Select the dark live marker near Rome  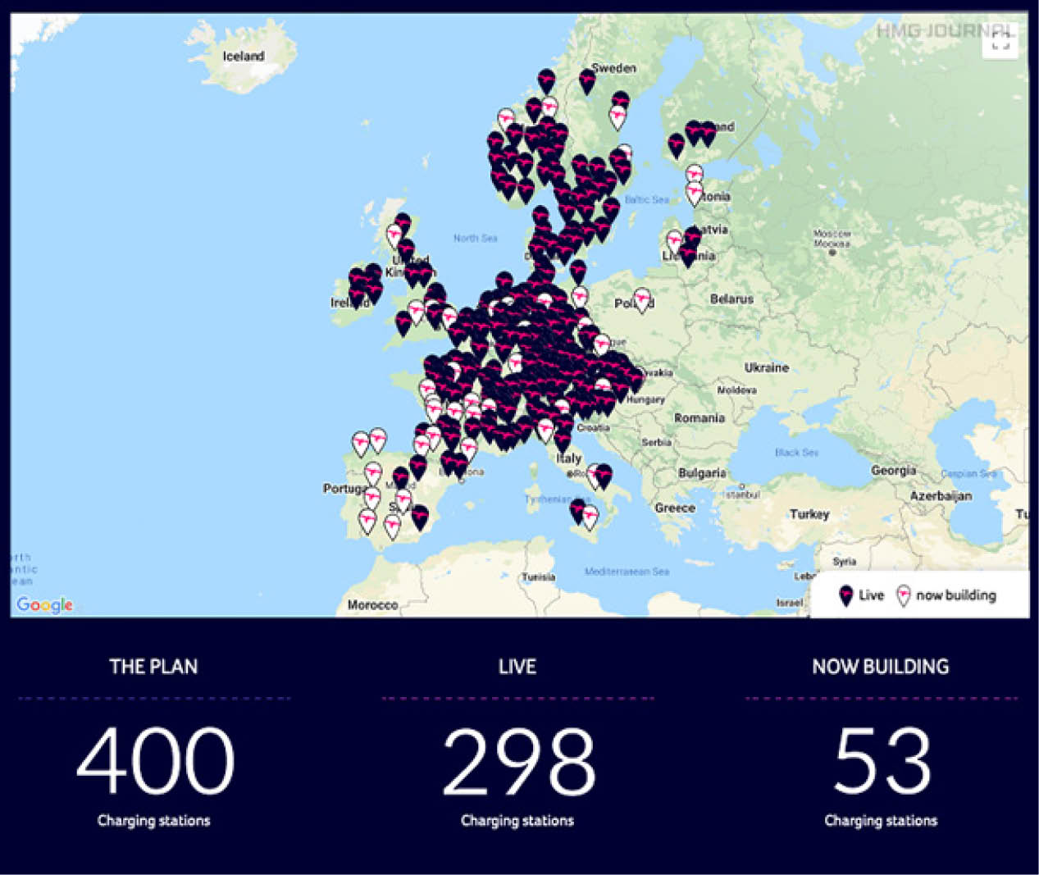click(x=604, y=475)
